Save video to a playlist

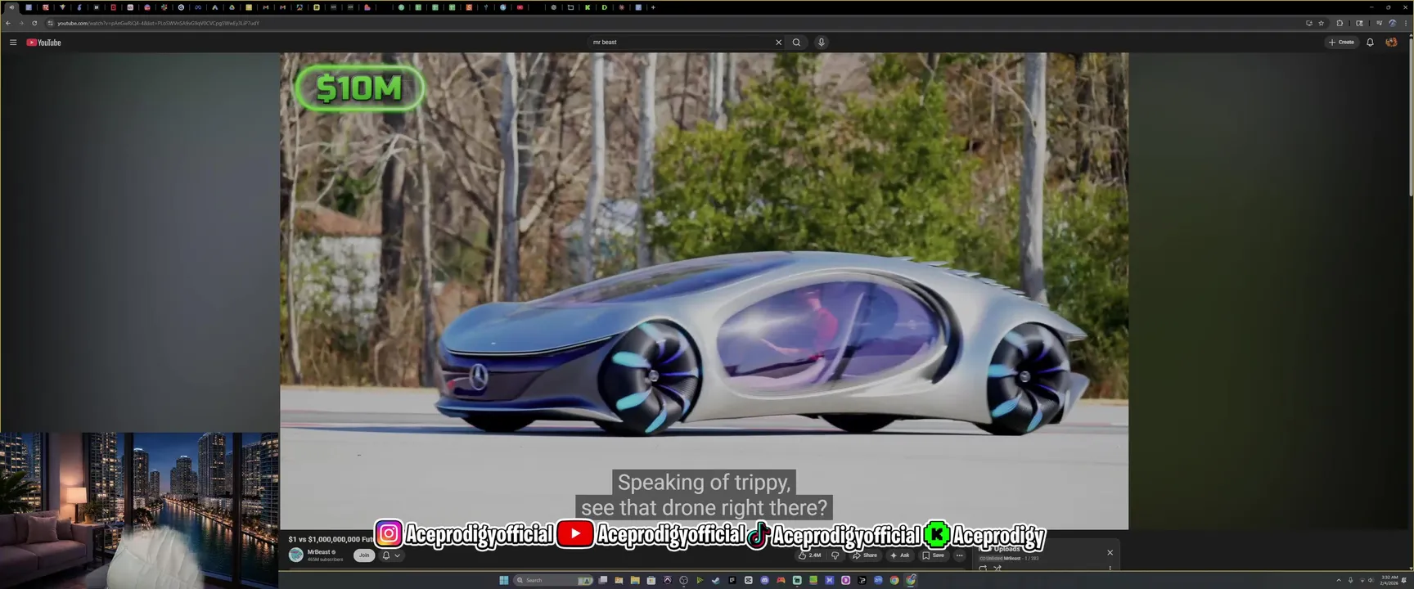933,555
